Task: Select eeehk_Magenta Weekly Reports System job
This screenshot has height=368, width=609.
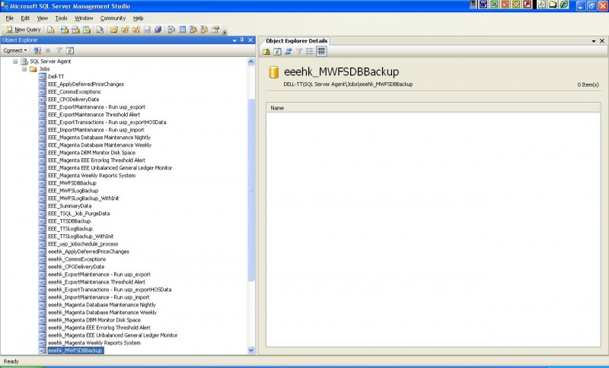Action: pyautogui.click(x=94, y=343)
